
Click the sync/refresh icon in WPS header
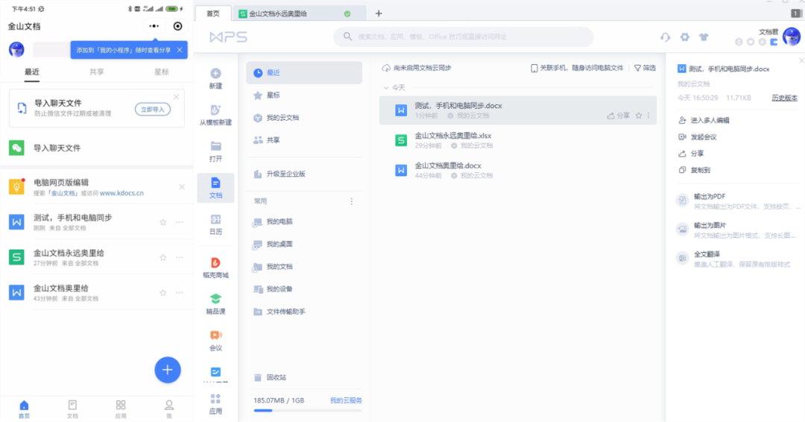pyautogui.click(x=666, y=37)
